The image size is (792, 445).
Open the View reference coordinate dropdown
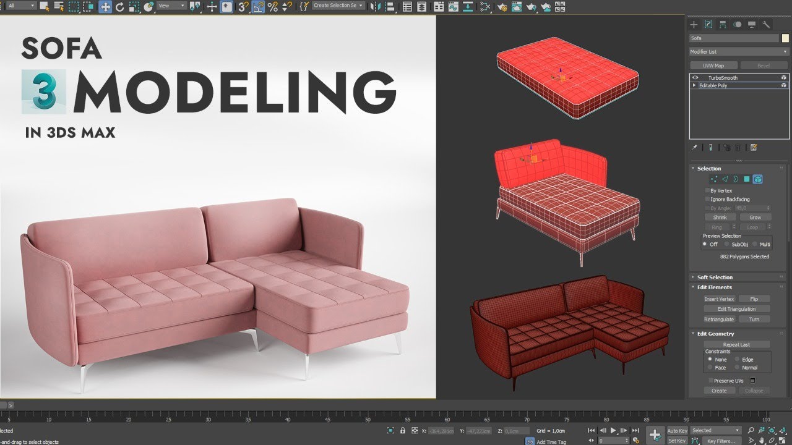[171, 6]
